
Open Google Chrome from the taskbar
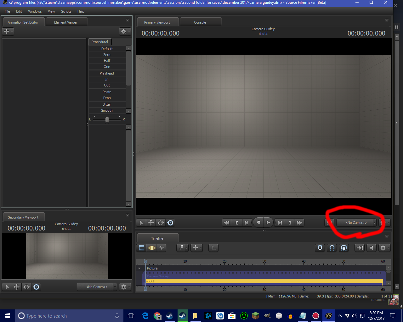[x=157, y=316]
